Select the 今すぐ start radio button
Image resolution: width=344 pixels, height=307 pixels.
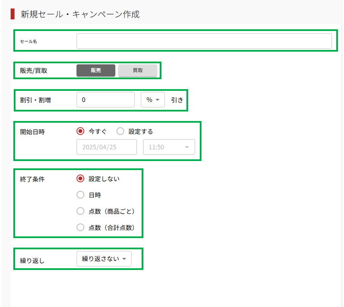[x=80, y=131]
